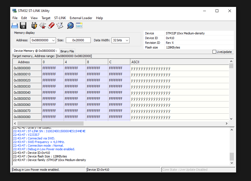Image resolution: width=251 pixels, height=181 pixels.
Task: Program and verify using the notepad icon
Action: coord(59,25)
